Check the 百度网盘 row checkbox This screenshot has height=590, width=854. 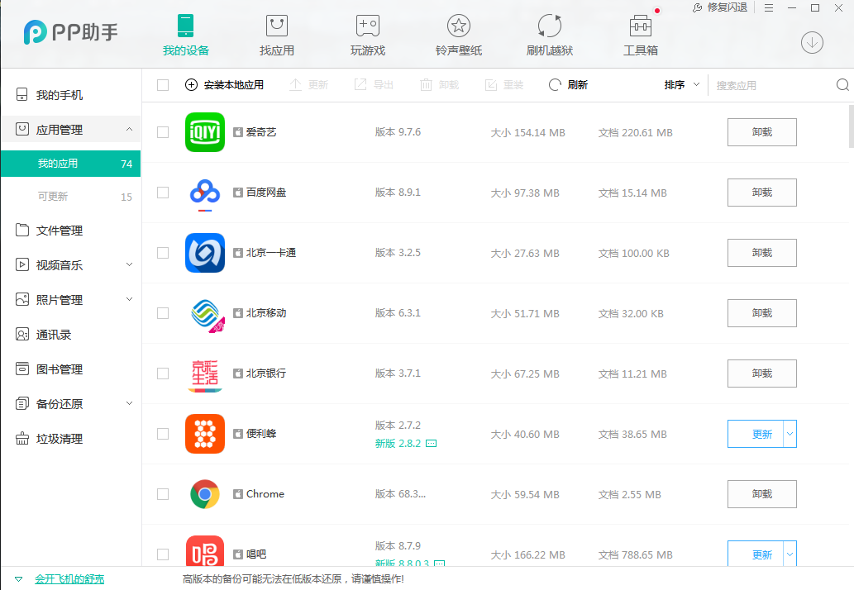coord(162,193)
